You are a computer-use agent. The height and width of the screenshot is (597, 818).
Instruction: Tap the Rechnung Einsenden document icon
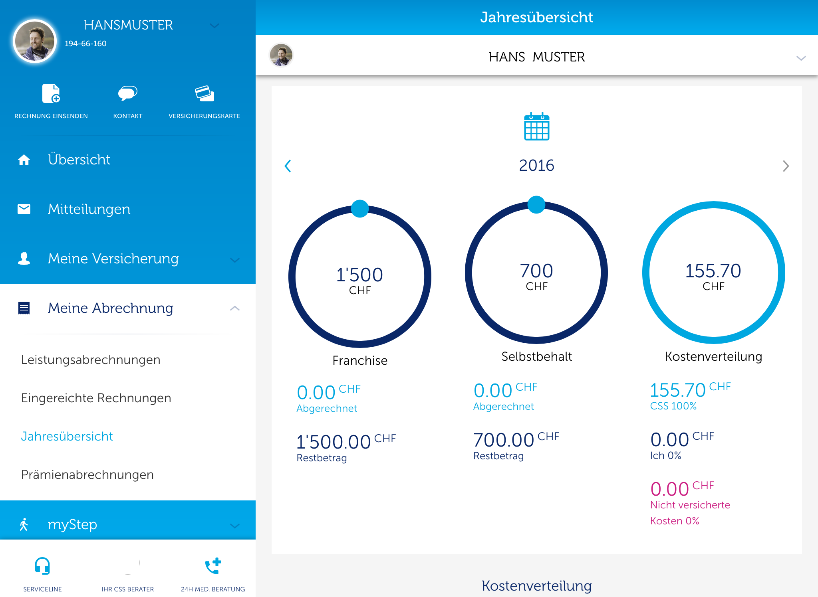tap(51, 94)
